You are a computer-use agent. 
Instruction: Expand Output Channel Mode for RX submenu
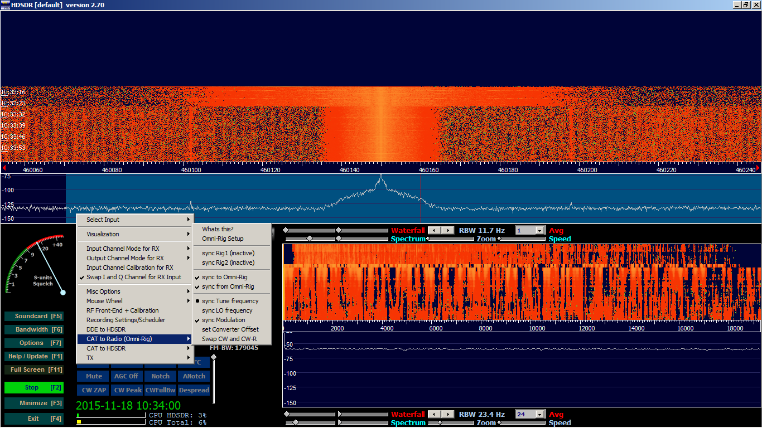134,258
